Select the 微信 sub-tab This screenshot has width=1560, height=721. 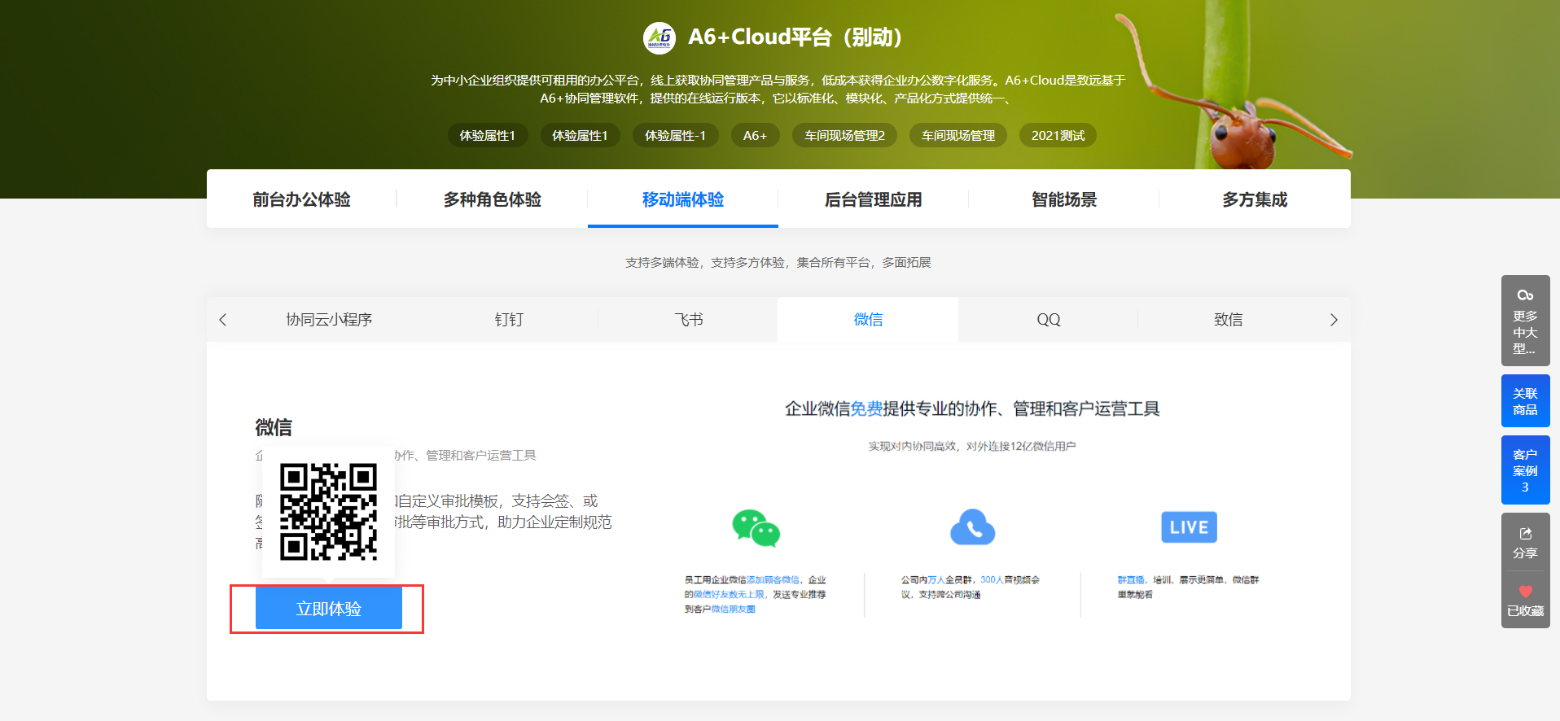pyautogui.click(x=868, y=320)
